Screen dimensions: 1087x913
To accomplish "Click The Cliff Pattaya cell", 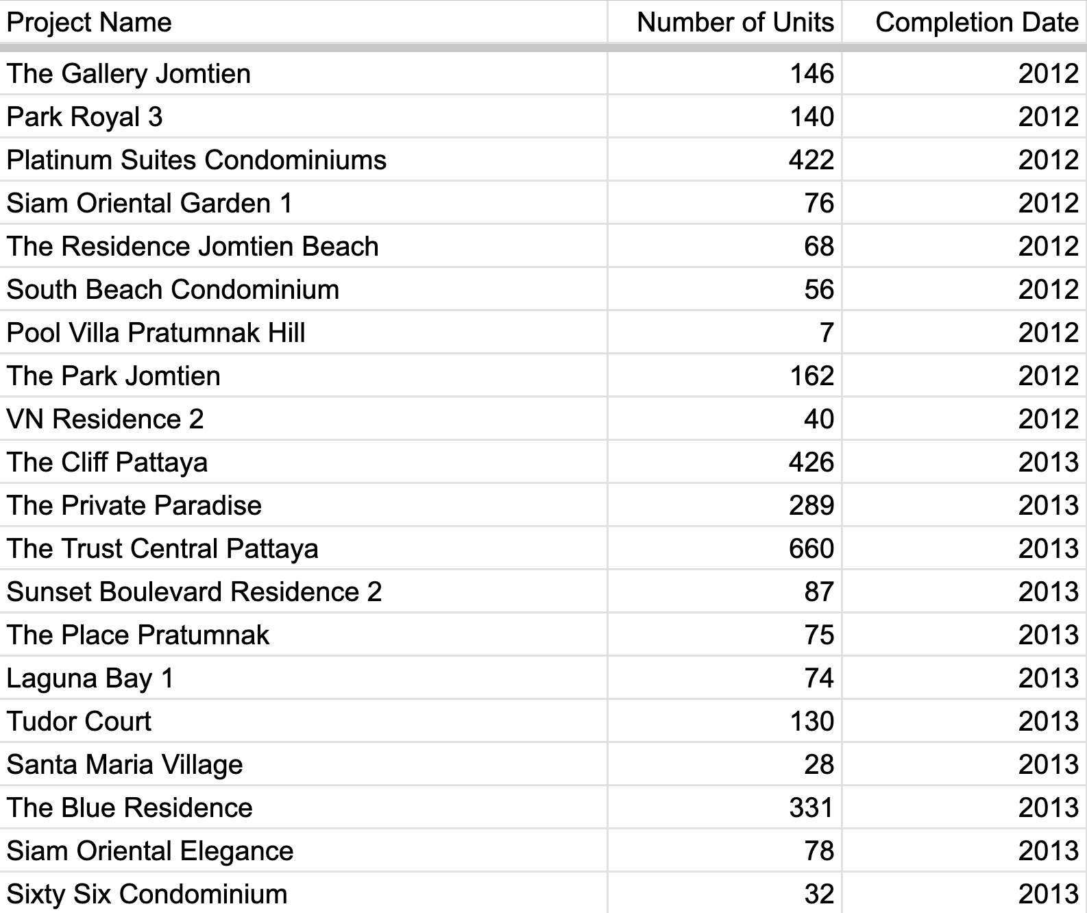I will (303, 462).
